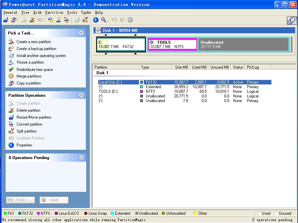Click the Partition column header
298x223 pixels.
116,67
